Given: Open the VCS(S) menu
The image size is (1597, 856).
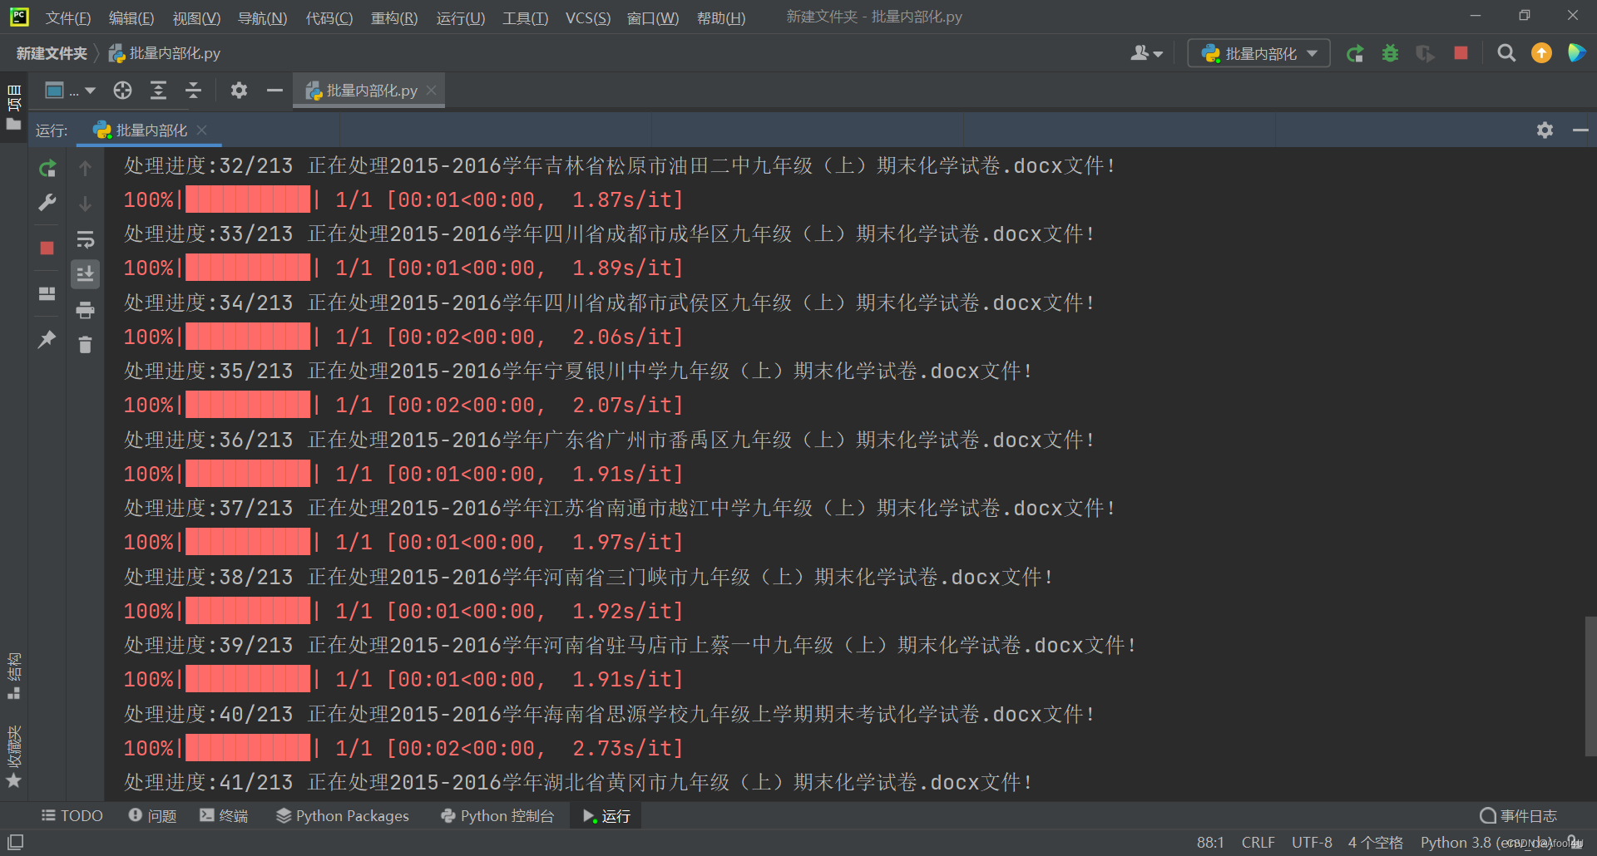Looking at the screenshot, I should [x=588, y=18].
